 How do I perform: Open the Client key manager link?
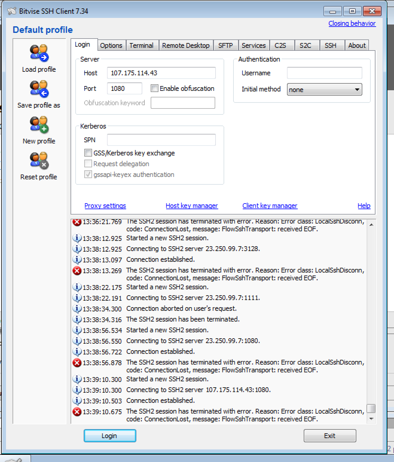(270, 206)
